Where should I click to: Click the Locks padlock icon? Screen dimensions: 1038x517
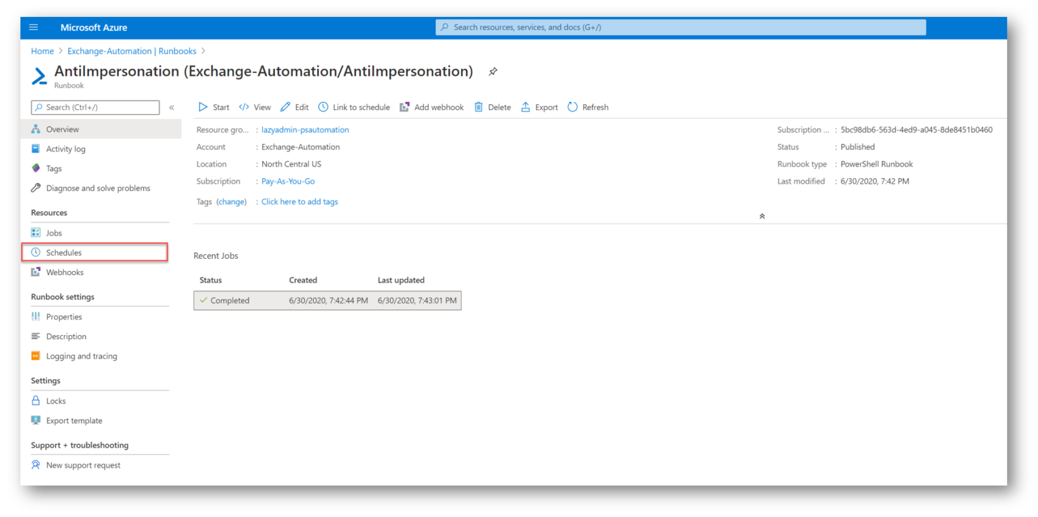pyautogui.click(x=36, y=401)
